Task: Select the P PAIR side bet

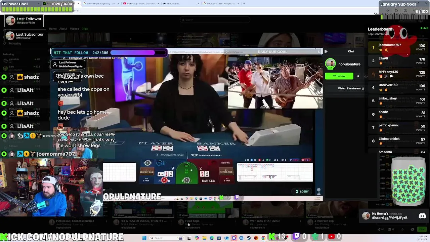Action: tap(146, 180)
